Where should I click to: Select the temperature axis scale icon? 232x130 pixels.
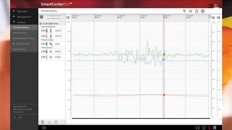point(68,17)
